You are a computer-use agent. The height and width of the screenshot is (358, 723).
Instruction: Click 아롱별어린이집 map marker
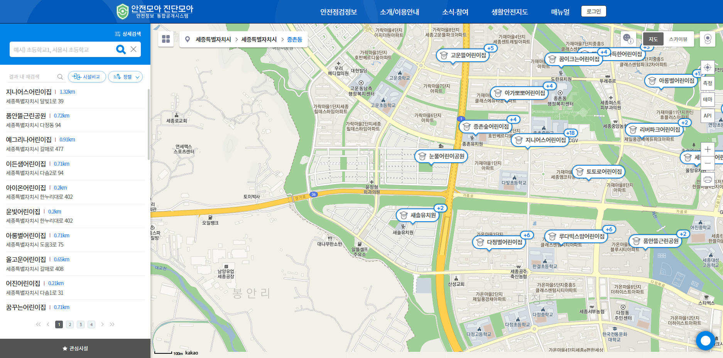point(671,81)
